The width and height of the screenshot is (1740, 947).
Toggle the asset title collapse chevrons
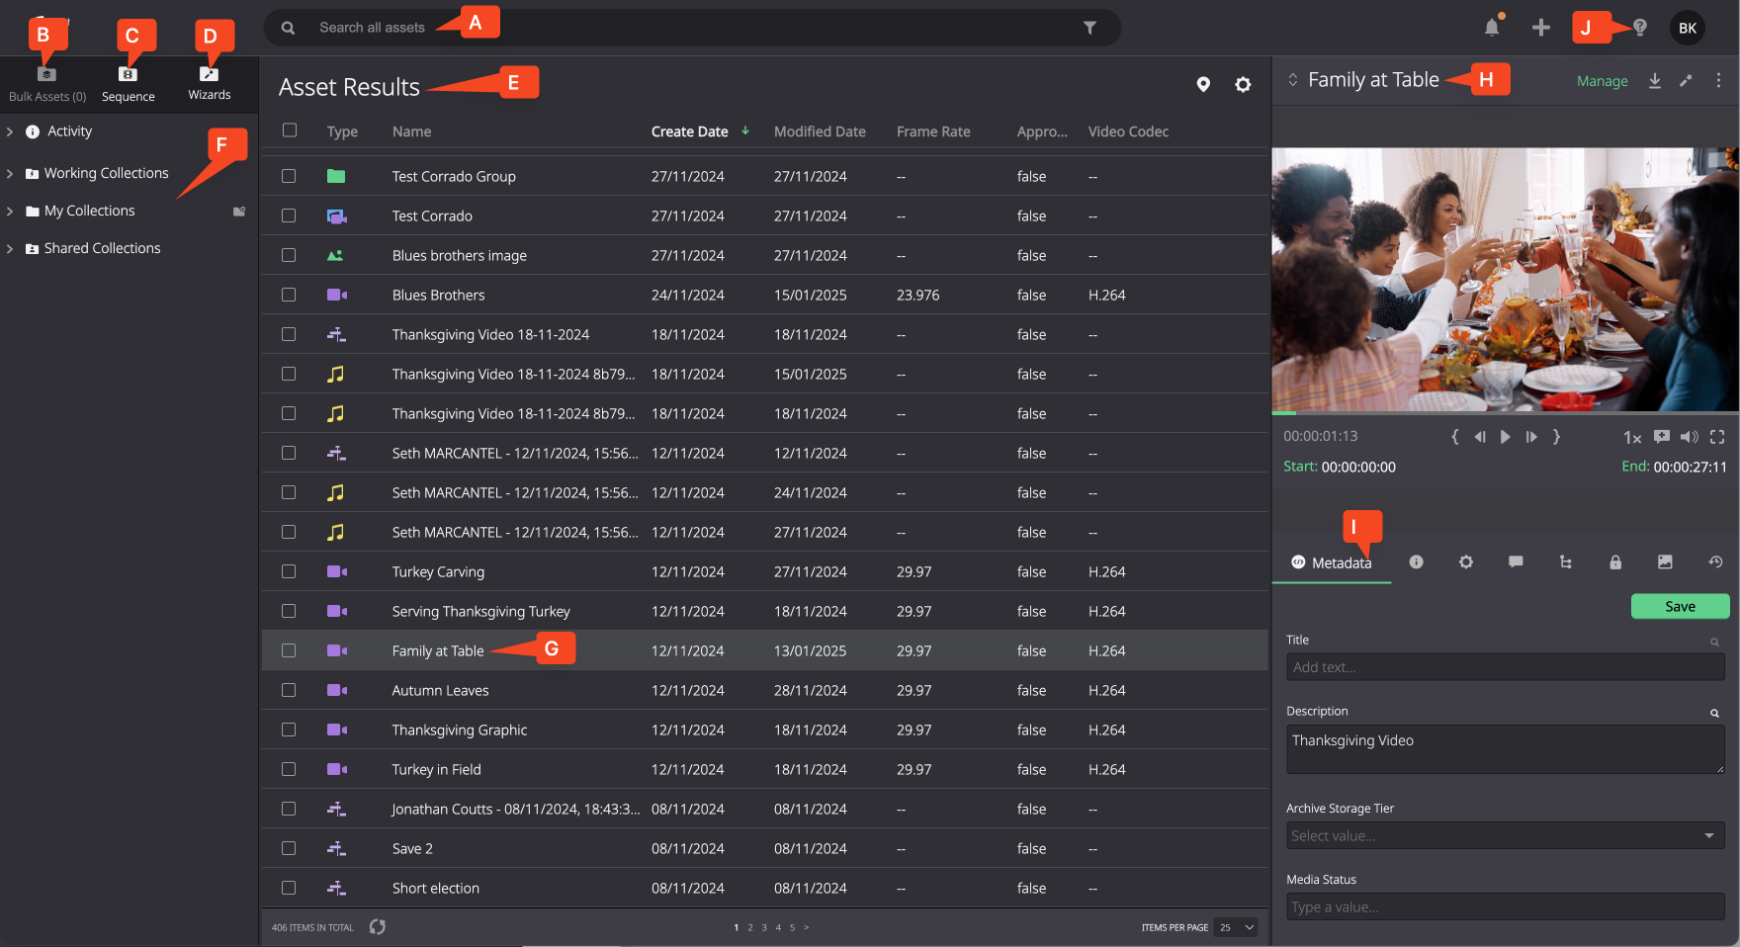[x=1292, y=80]
